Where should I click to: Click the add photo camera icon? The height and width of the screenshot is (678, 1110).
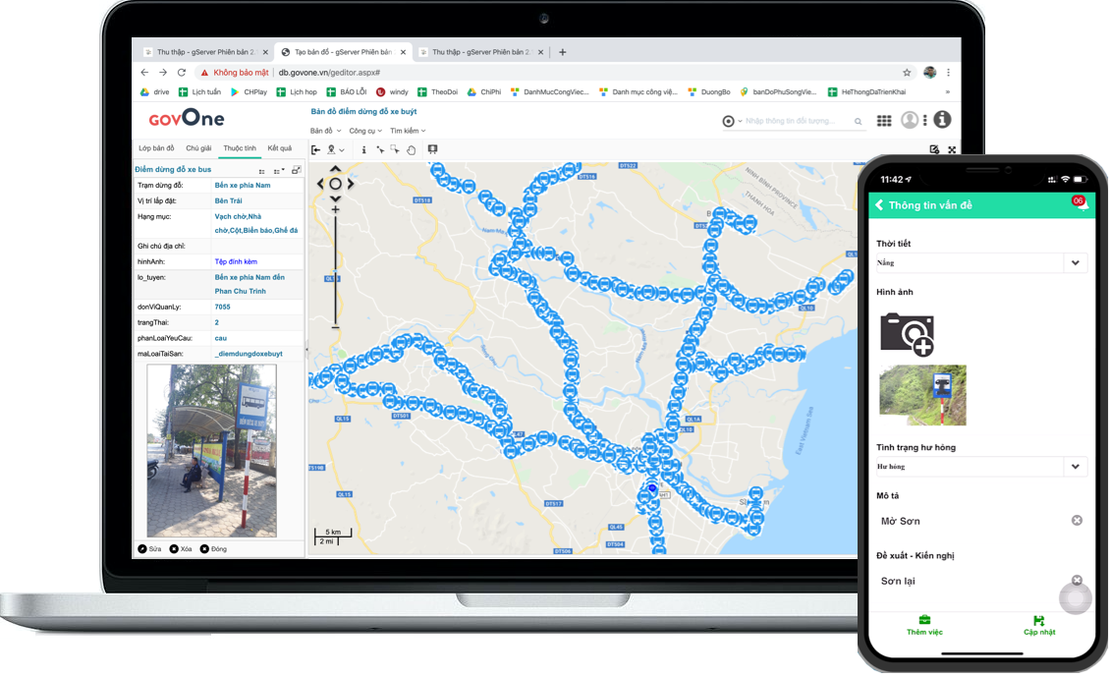[x=906, y=333]
